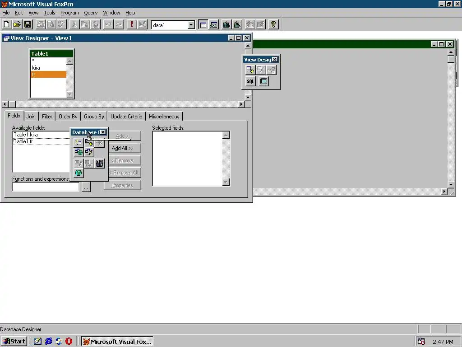Screen dimensions: 462x347
Task: Open the Command Window toolbar icon
Action: [x=203, y=24]
